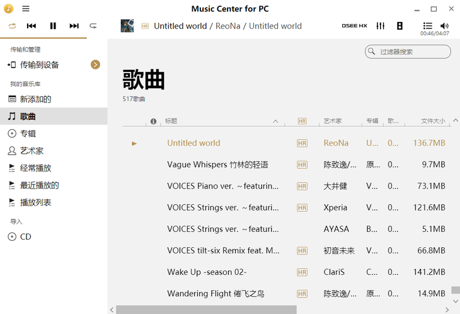Click artist 大井健
Screen dimensions: 460x314
tap(335, 186)
